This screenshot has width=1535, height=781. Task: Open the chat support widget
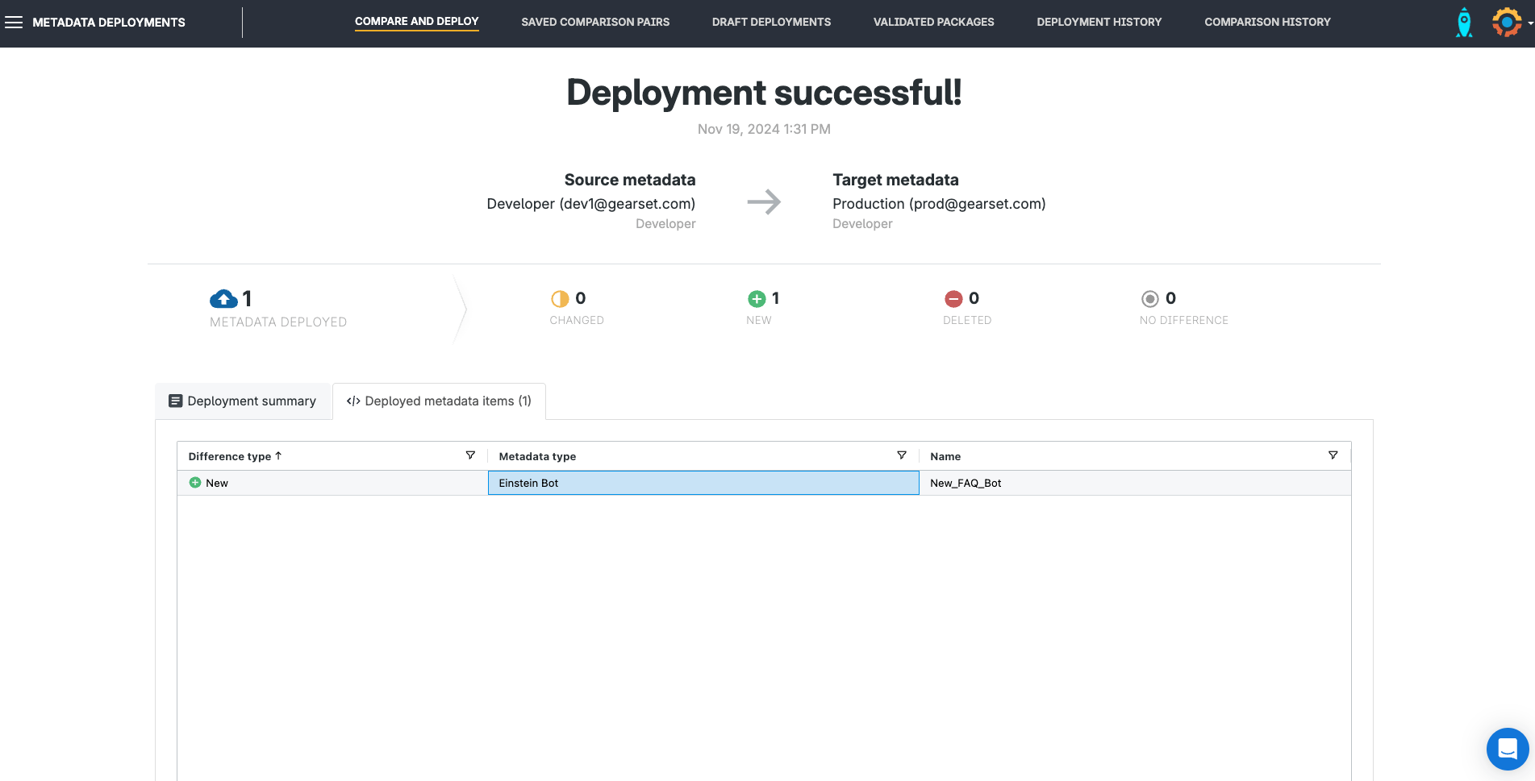pos(1507,749)
